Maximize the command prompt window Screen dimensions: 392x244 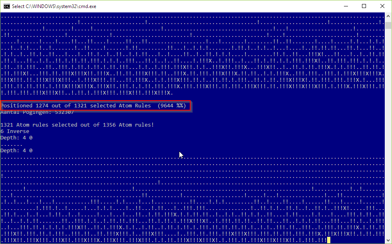pyautogui.click(x=364, y=6)
